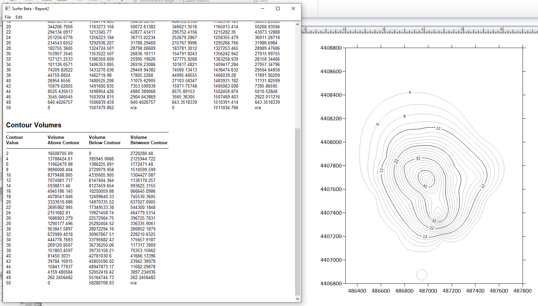This screenshot has height=306, width=538.
Task: Open the File menu in Report2
Action: coord(8,17)
